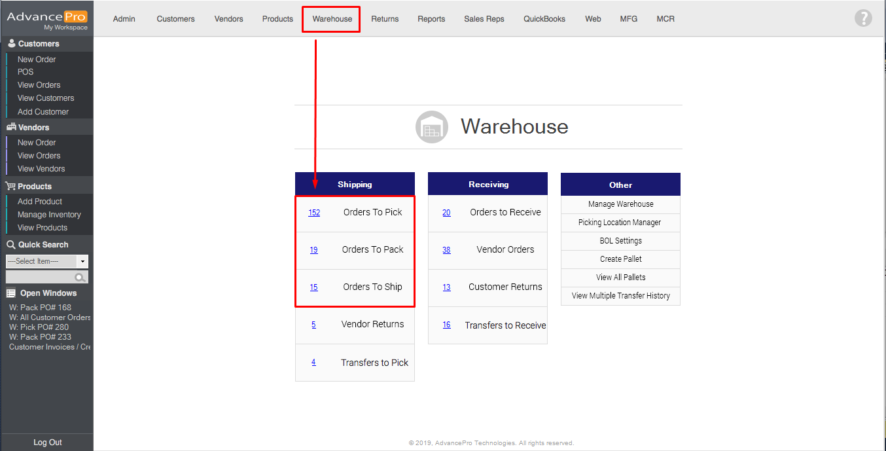The width and height of the screenshot is (886, 451).
Task: Click the Vendors truck icon in sidebar
Action: tap(11, 128)
